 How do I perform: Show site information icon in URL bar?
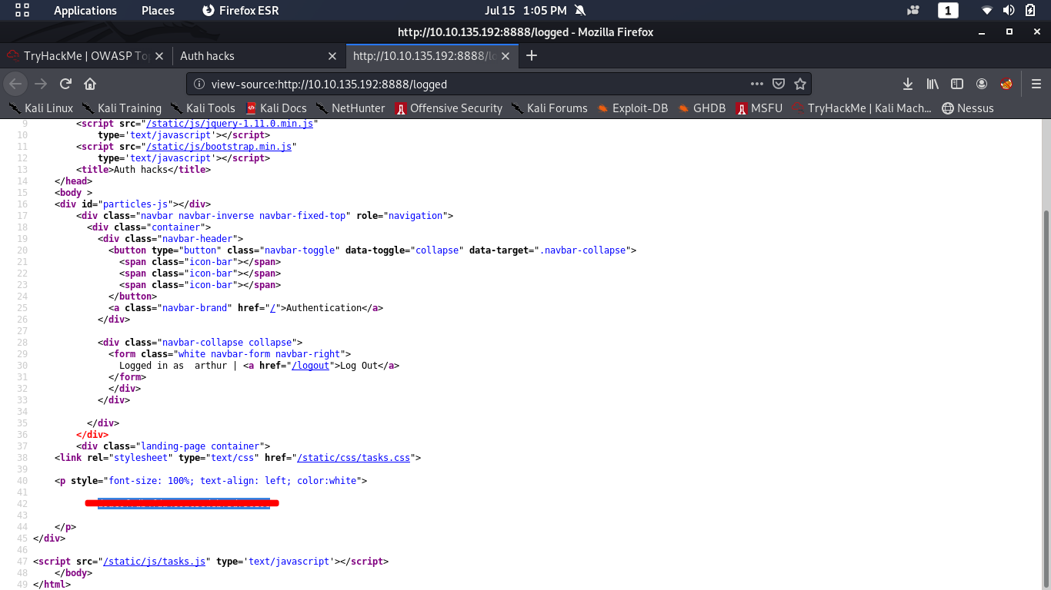(199, 84)
